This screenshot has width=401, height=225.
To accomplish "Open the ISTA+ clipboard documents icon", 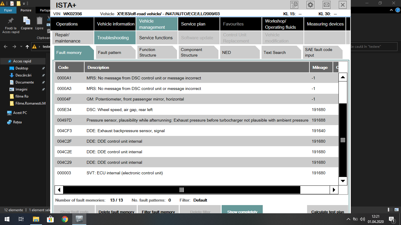I will tap(294, 5).
